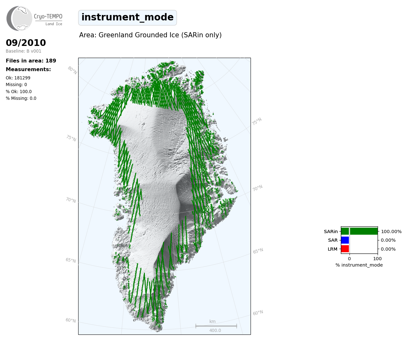The height and width of the screenshot is (338, 406).
Task: Click the Baseline: B v001 text
Action: 23,51
